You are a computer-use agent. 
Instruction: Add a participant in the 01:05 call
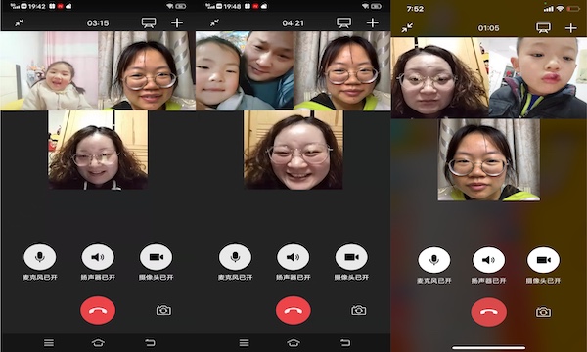point(571,28)
